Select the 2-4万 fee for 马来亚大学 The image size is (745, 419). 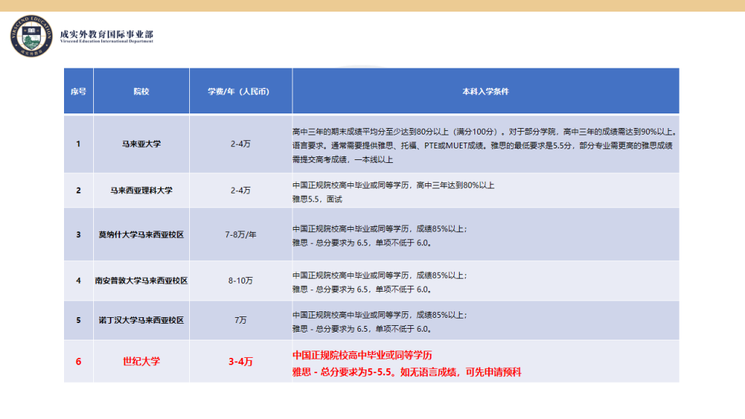(240, 143)
